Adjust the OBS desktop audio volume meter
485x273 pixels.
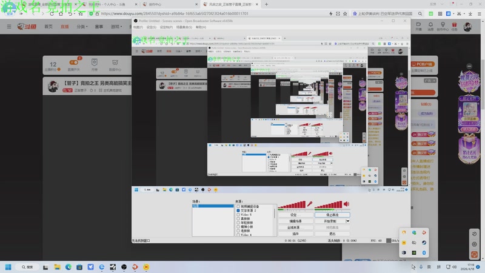pos(329,204)
